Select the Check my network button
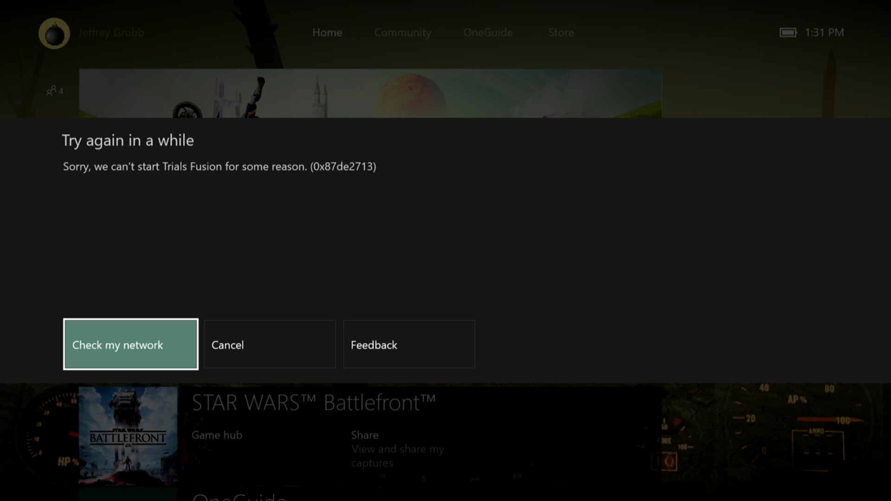Viewport: 891px width, 501px height. (130, 344)
